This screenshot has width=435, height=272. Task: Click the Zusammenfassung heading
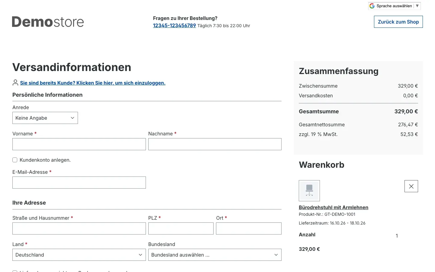[339, 71]
